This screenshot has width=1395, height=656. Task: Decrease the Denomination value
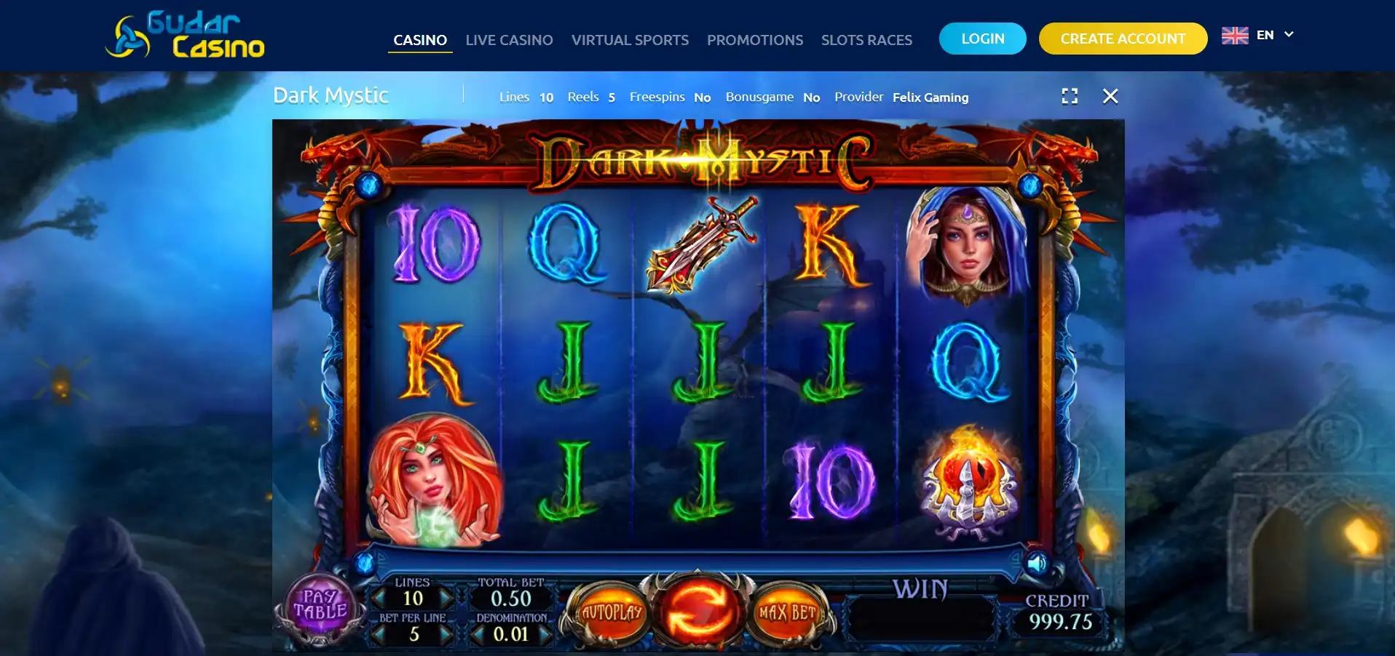tap(478, 634)
